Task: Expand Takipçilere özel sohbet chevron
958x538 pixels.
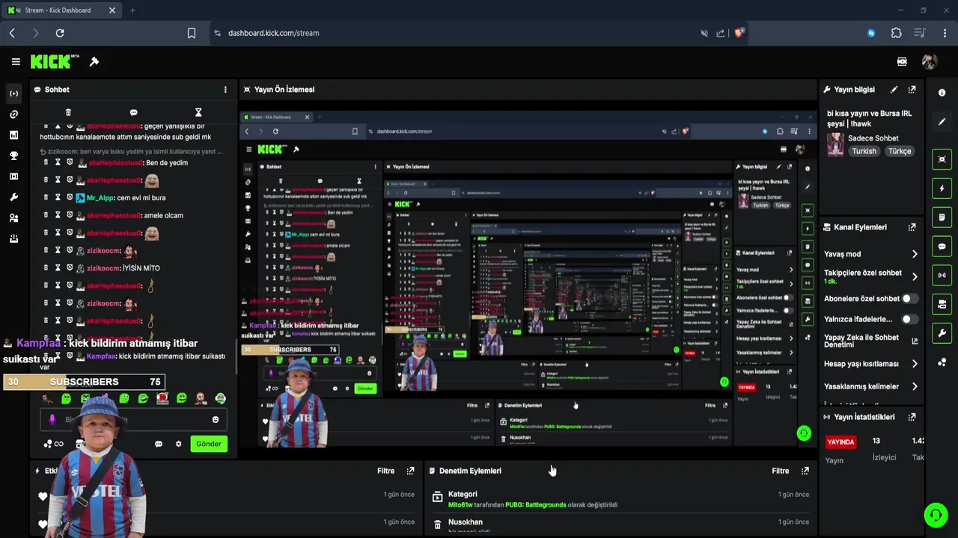Action: pos(915,276)
